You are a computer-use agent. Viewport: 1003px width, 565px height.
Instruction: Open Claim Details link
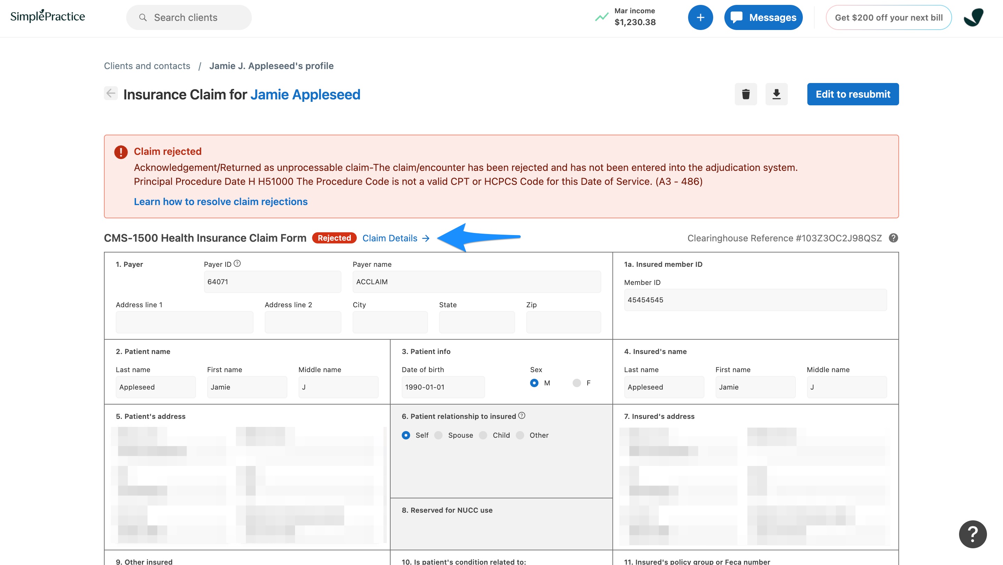tap(396, 238)
